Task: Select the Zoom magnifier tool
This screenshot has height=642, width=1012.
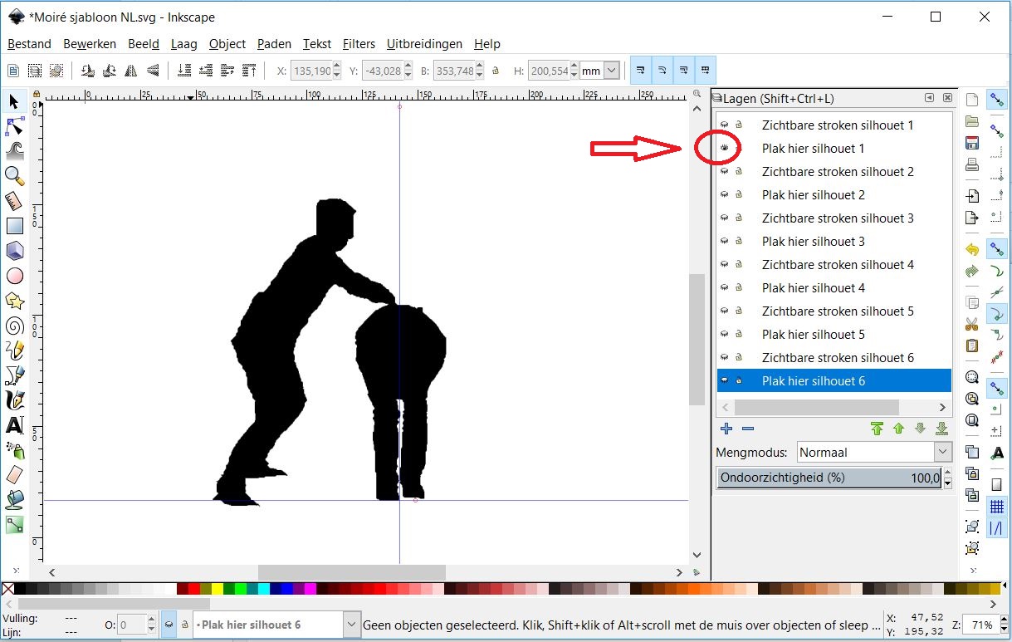Action: (x=15, y=175)
